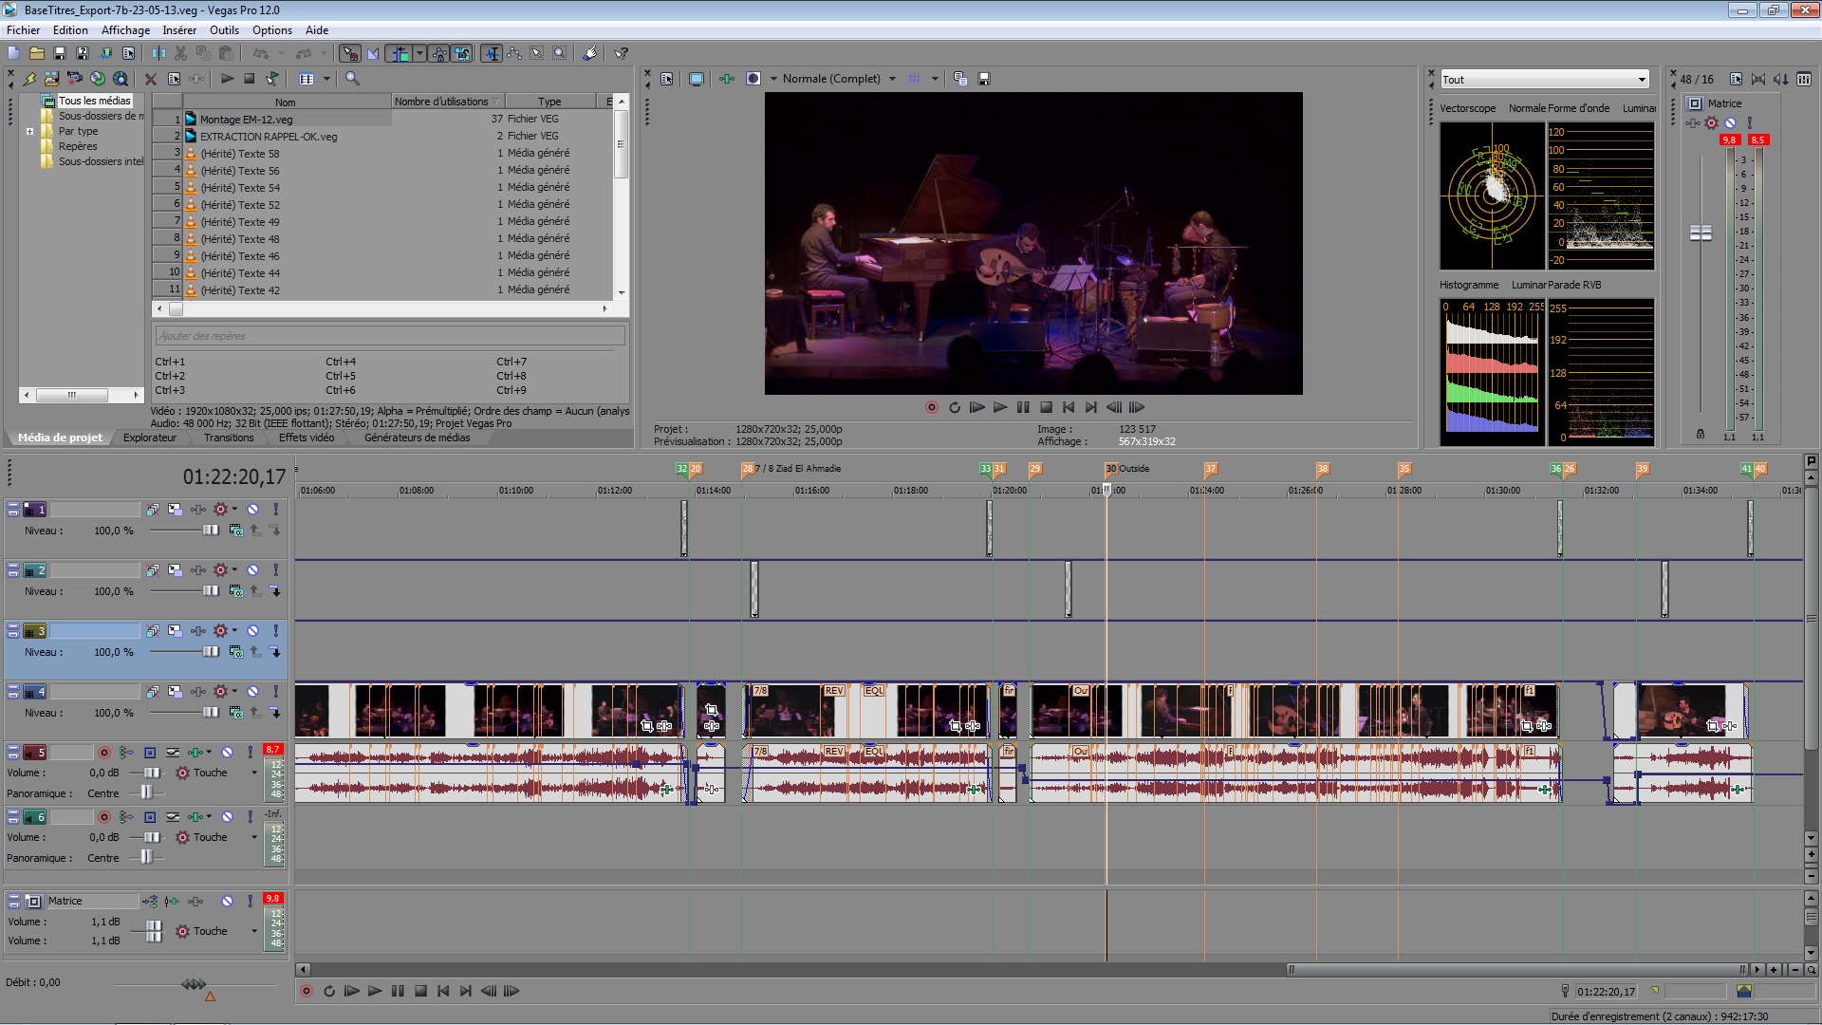Click the Zoom Edit Tool magnifier in main toolbar

(x=560, y=53)
